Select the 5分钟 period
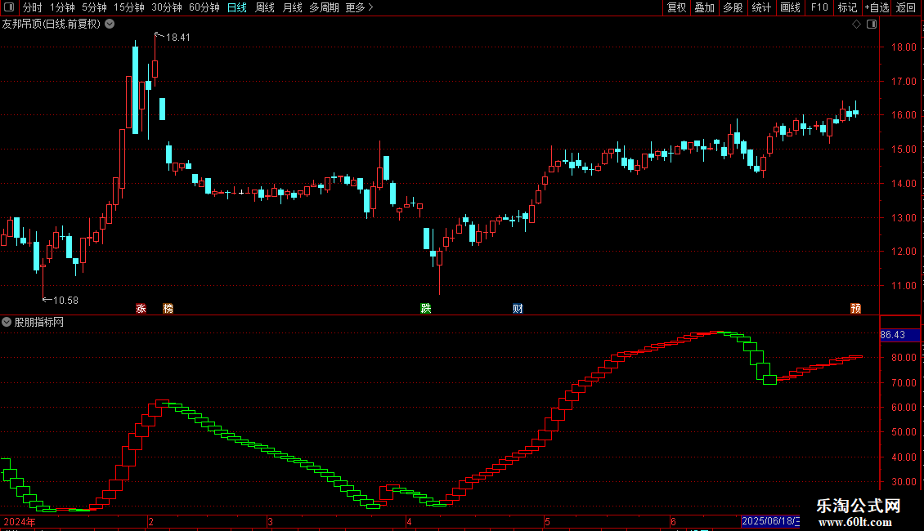The height and width of the screenshot is (531, 924). coord(94,7)
